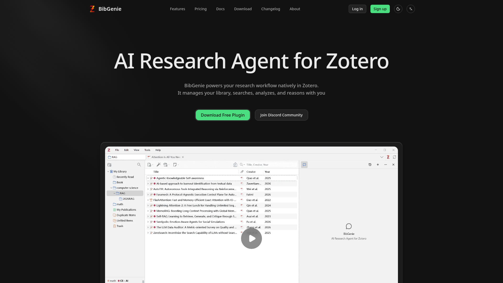503x283 pixels.
Task: Open the Help menu in Zotero
Action: click(158, 150)
